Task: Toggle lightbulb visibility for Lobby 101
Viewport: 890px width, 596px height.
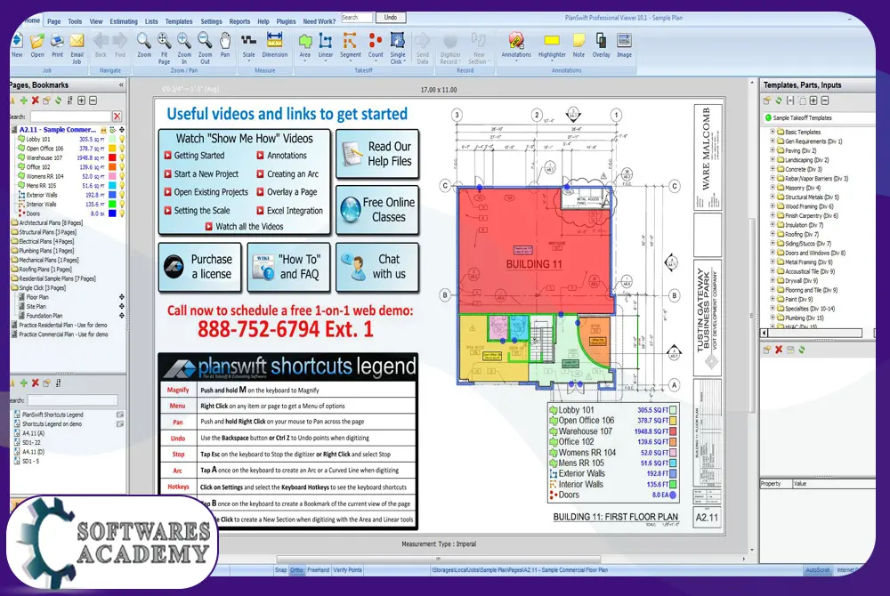Action: click(x=121, y=139)
